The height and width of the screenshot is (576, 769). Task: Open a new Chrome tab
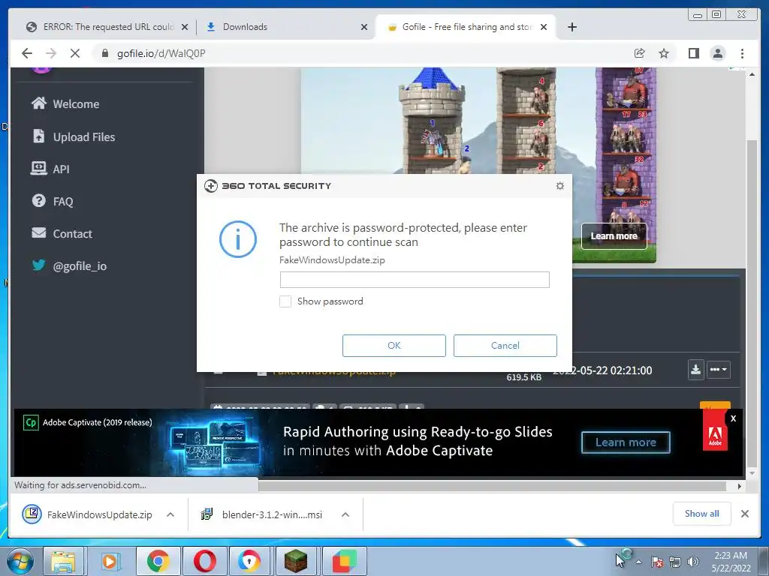click(571, 27)
